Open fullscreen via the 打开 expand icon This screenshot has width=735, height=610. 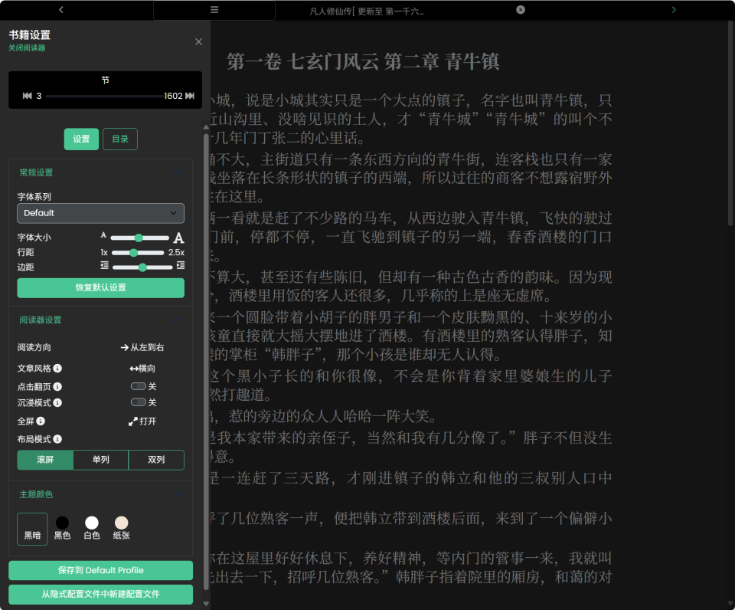point(133,421)
